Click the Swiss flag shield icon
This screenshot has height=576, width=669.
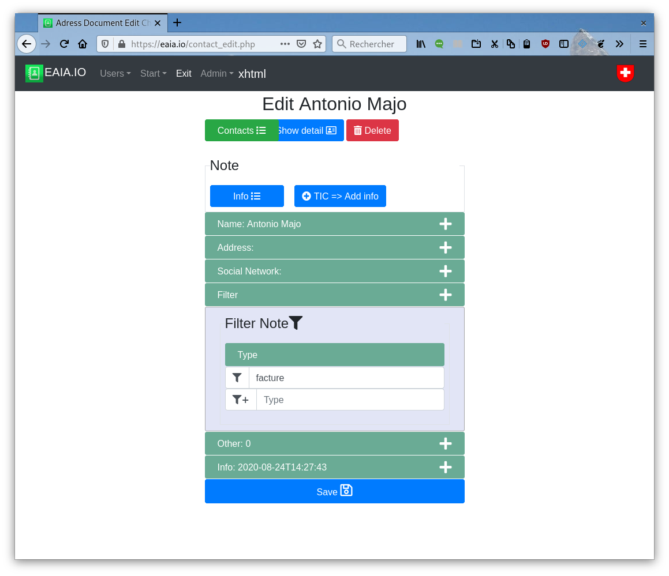[625, 73]
